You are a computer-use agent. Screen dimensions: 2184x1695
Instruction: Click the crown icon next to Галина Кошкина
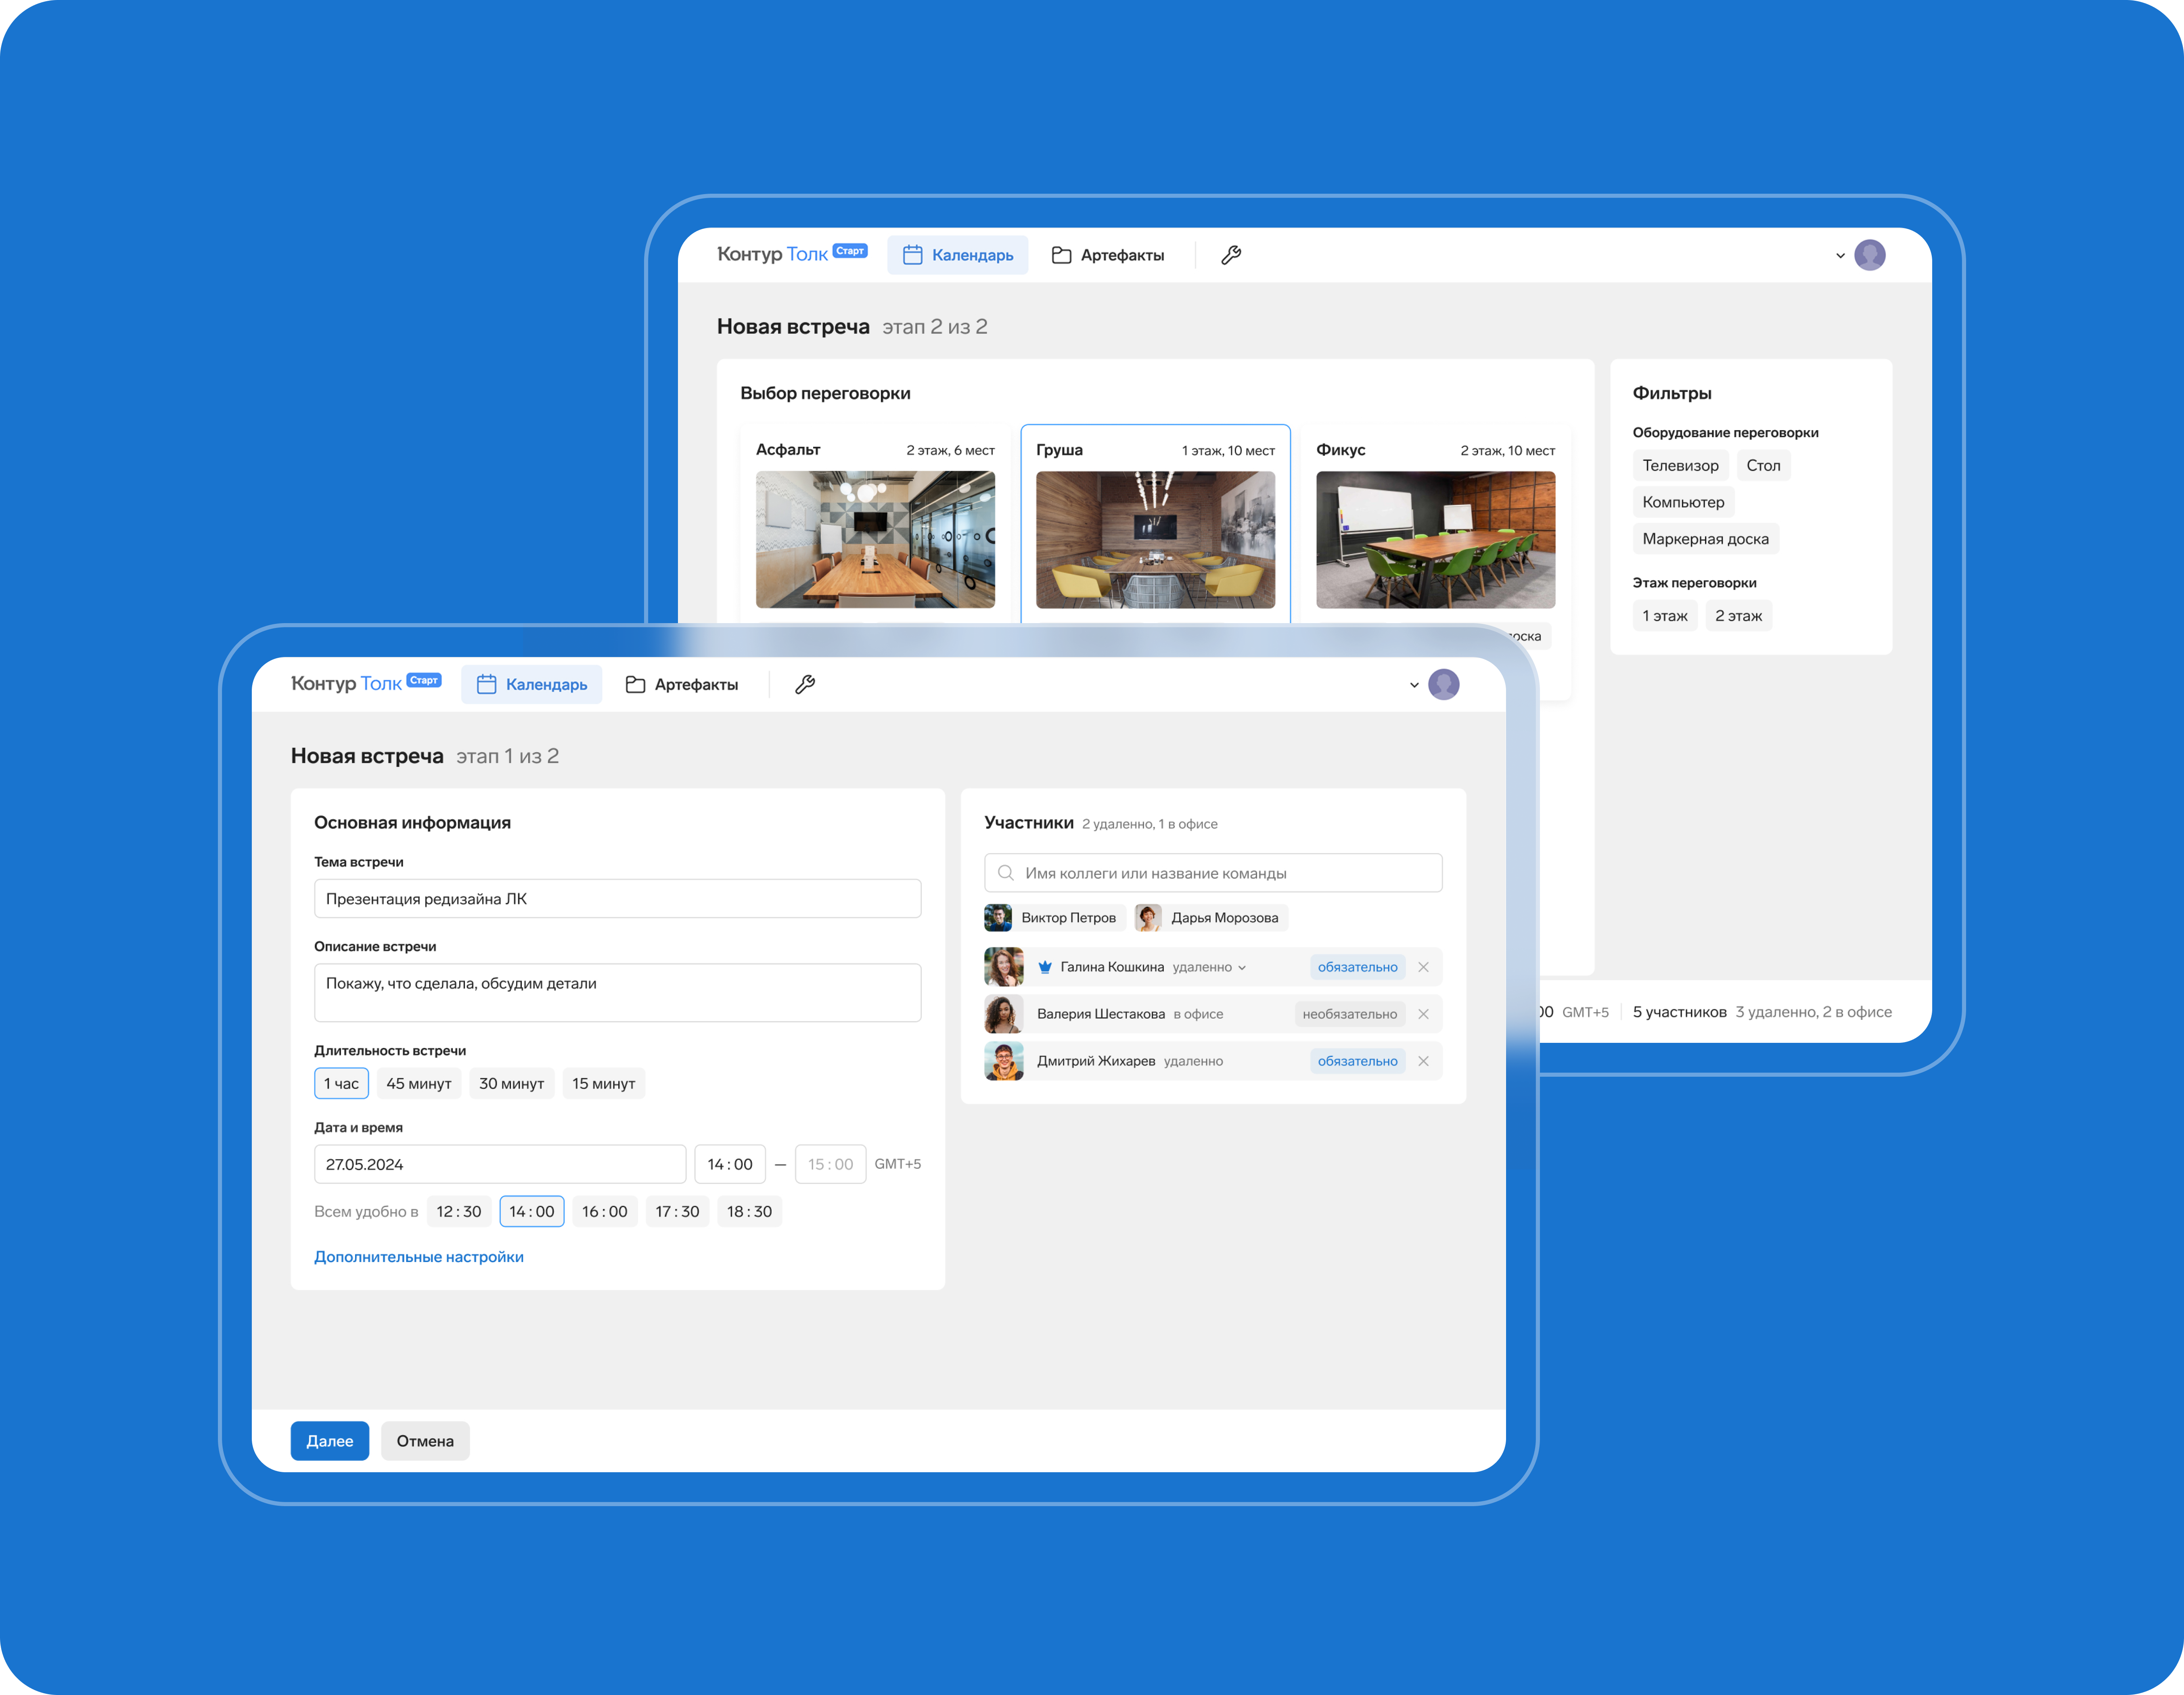pyautogui.click(x=1045, y=967)
